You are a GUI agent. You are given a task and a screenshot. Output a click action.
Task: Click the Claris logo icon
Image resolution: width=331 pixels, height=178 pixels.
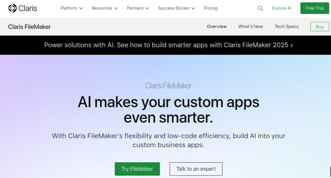coord(12,8)
